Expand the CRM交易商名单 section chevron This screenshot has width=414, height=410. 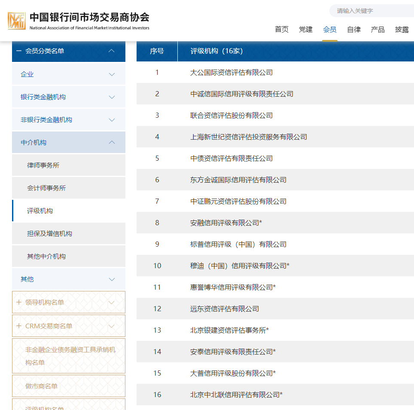[111, 326]
